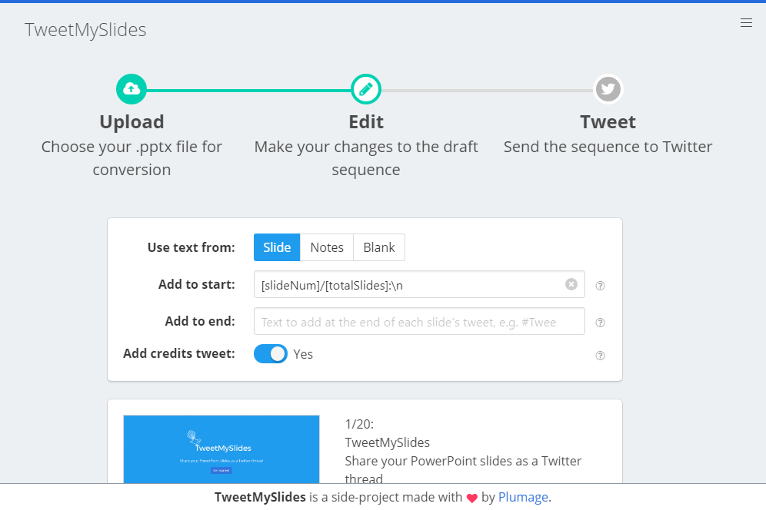Click the Upload cloud step icon
This screenshot has width=766, height=510.
132,89
